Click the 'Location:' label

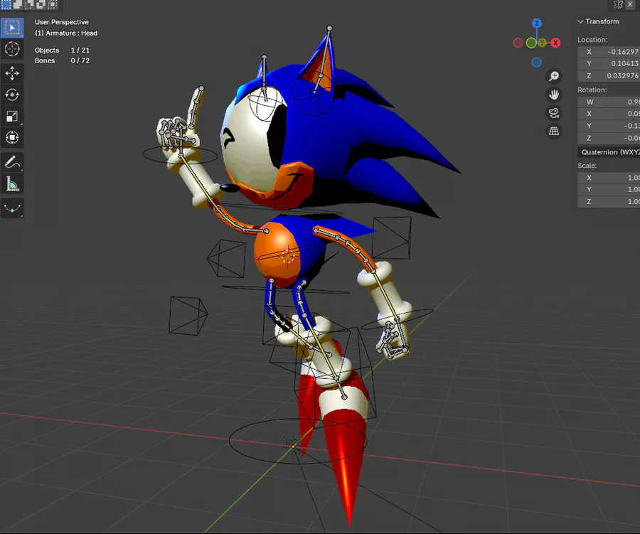coord(592,40)
